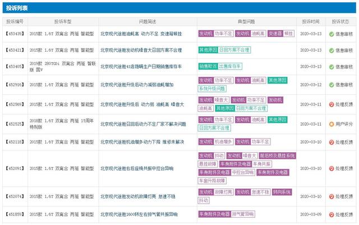Viewport: 359px width, 225px height.
Task: Click the 问题简述 column header
Action: coord(148,21)
